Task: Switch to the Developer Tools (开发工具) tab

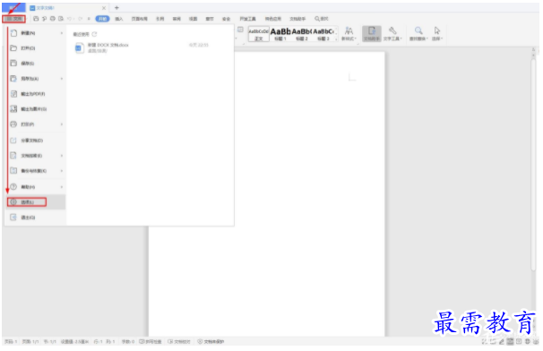Action: point(247,19)
